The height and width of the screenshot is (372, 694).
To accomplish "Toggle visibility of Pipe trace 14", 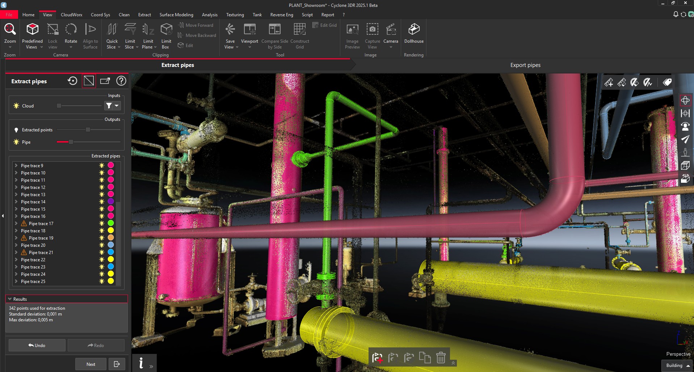I will [101, 201].
